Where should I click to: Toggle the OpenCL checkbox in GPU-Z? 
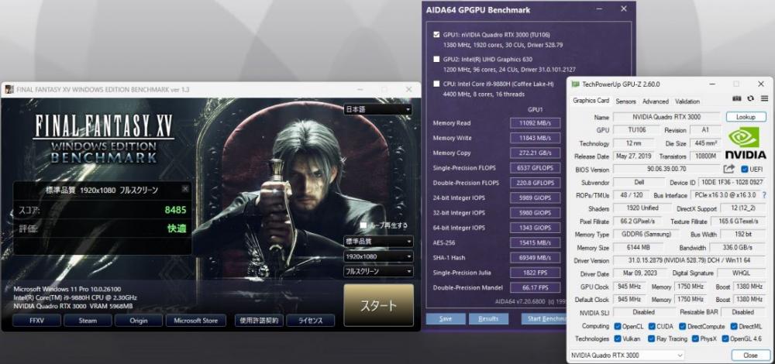(618, 327)
